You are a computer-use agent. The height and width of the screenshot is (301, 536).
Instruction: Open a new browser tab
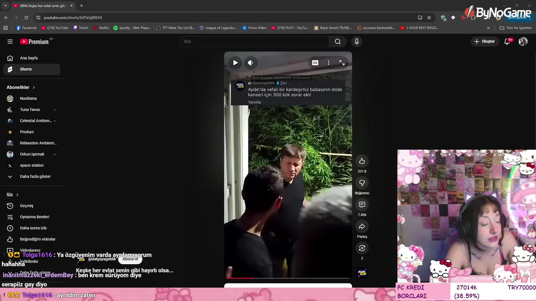(81, 6)
